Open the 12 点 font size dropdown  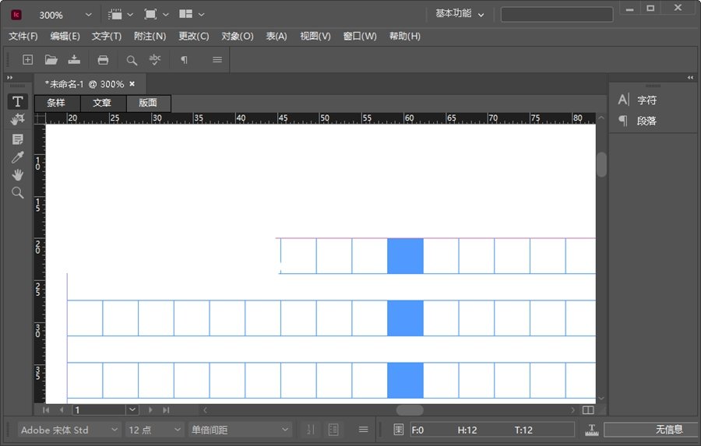pyautogui.click(x=155, y=430)
